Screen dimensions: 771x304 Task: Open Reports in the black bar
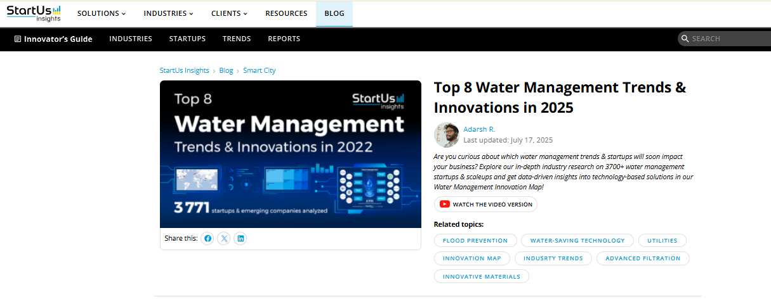[284, 39]
